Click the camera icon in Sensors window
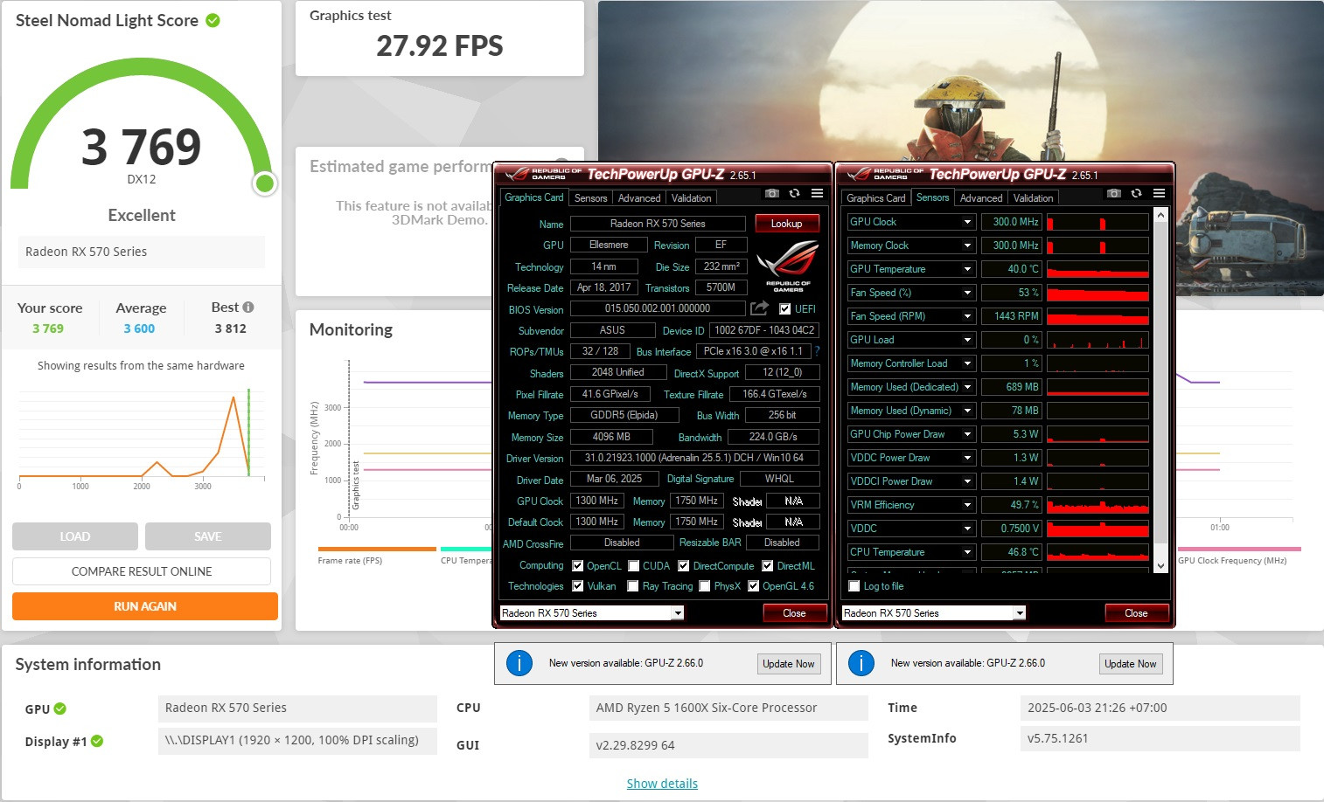The image size is (1324, 802). coord(1113,194)
